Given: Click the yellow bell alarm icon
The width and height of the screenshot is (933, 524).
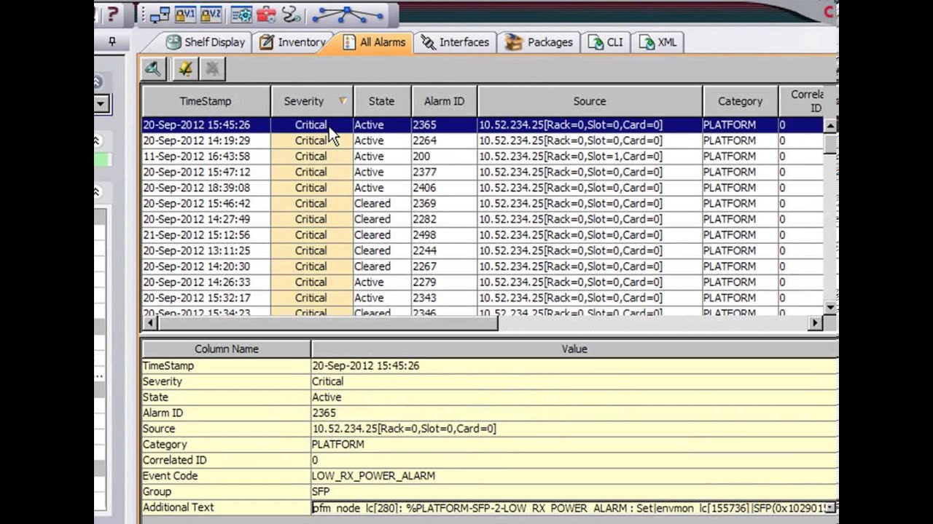Looking at the screenshot, I should (185, 68).
